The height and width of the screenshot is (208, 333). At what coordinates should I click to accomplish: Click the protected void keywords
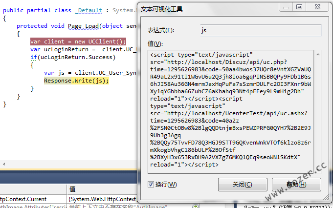click(41, 26)
